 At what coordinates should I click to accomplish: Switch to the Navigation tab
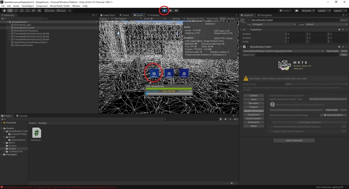coord(265,15)
